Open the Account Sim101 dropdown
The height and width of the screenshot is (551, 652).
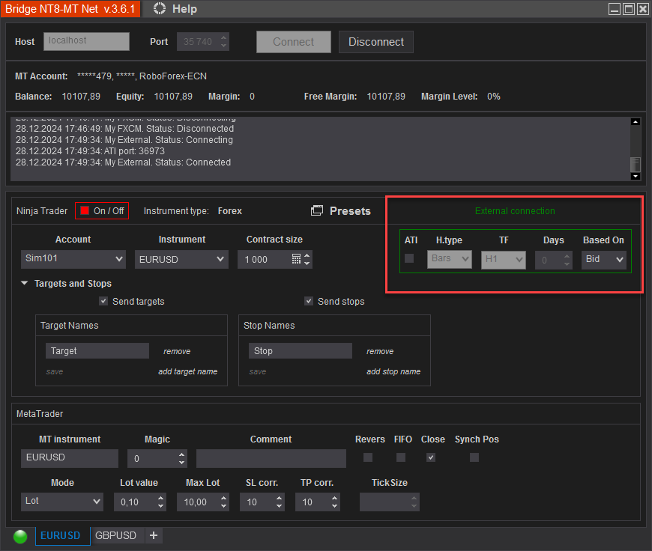point(73,259)
